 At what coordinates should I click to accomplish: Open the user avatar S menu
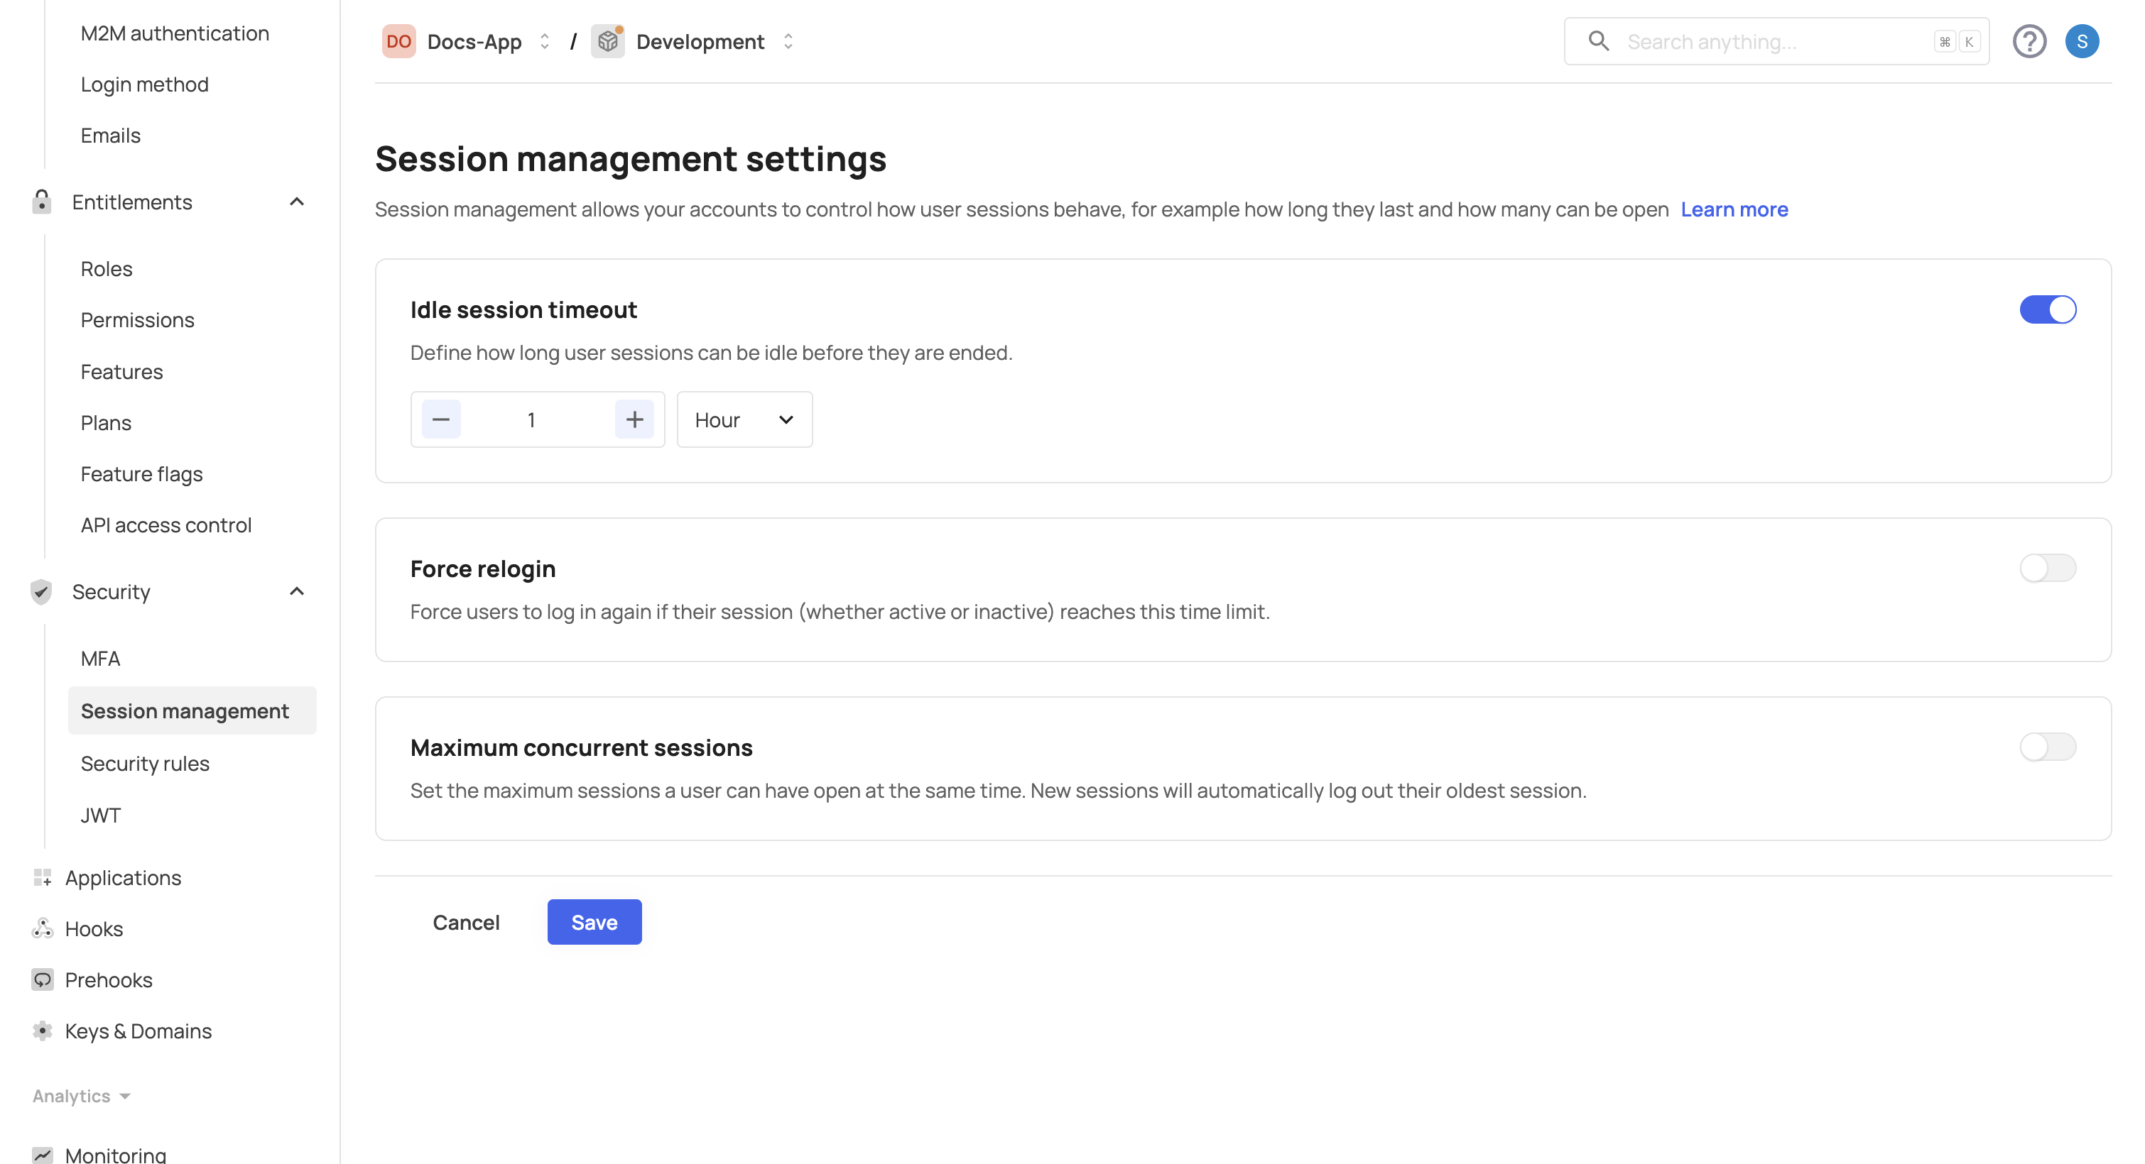(2081, 42)
